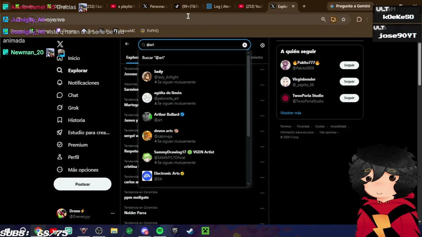Open a new browser tab
The width and height of the screenshot is (422, 237).
[x=304, y=6]
